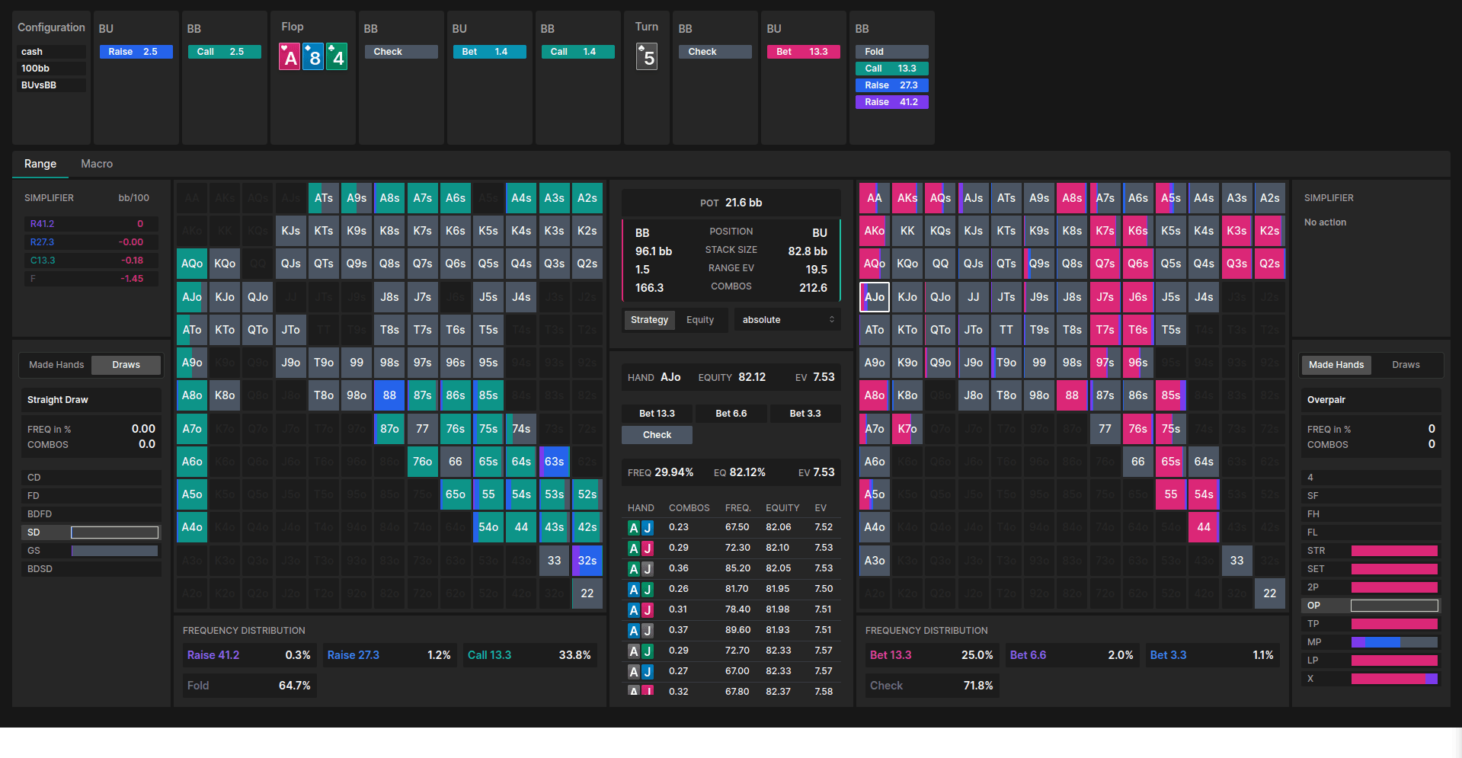The width and height of the screenshot is (1462, 758).
Task: Select BU Bet 1.4 flop action
Action: [x=489, y=52]
